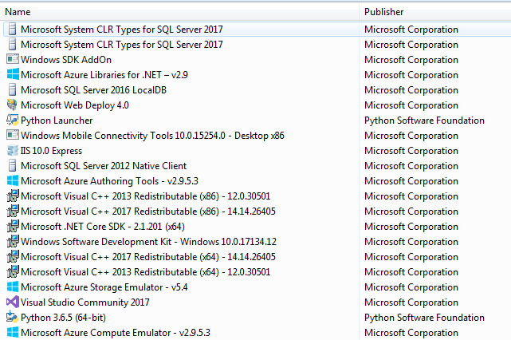
Task: Click the publisher cell of Azure Authoring Tools
Action: pos(411,181)
